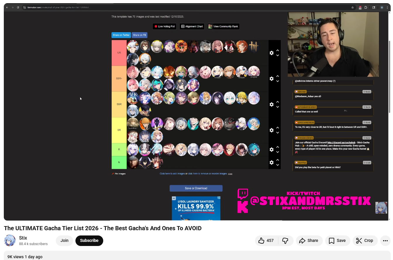Move the SR row down with its arrow

pyautogui.click(x=277, y=132)
